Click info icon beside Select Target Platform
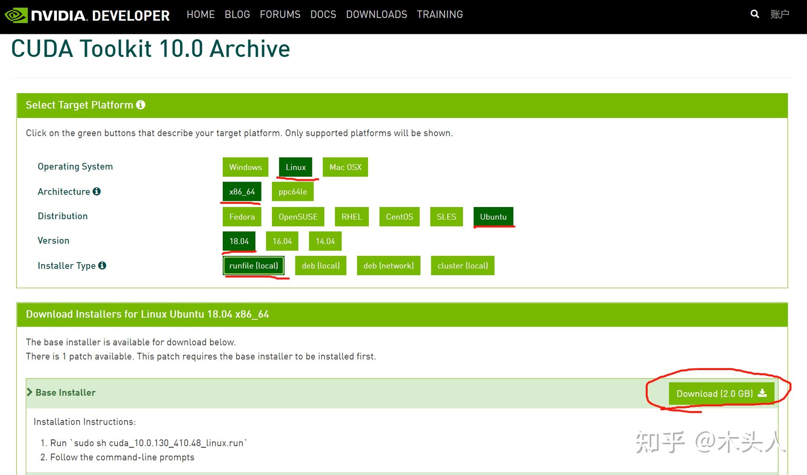Screen dimensions: 807x475 (140, 105)
